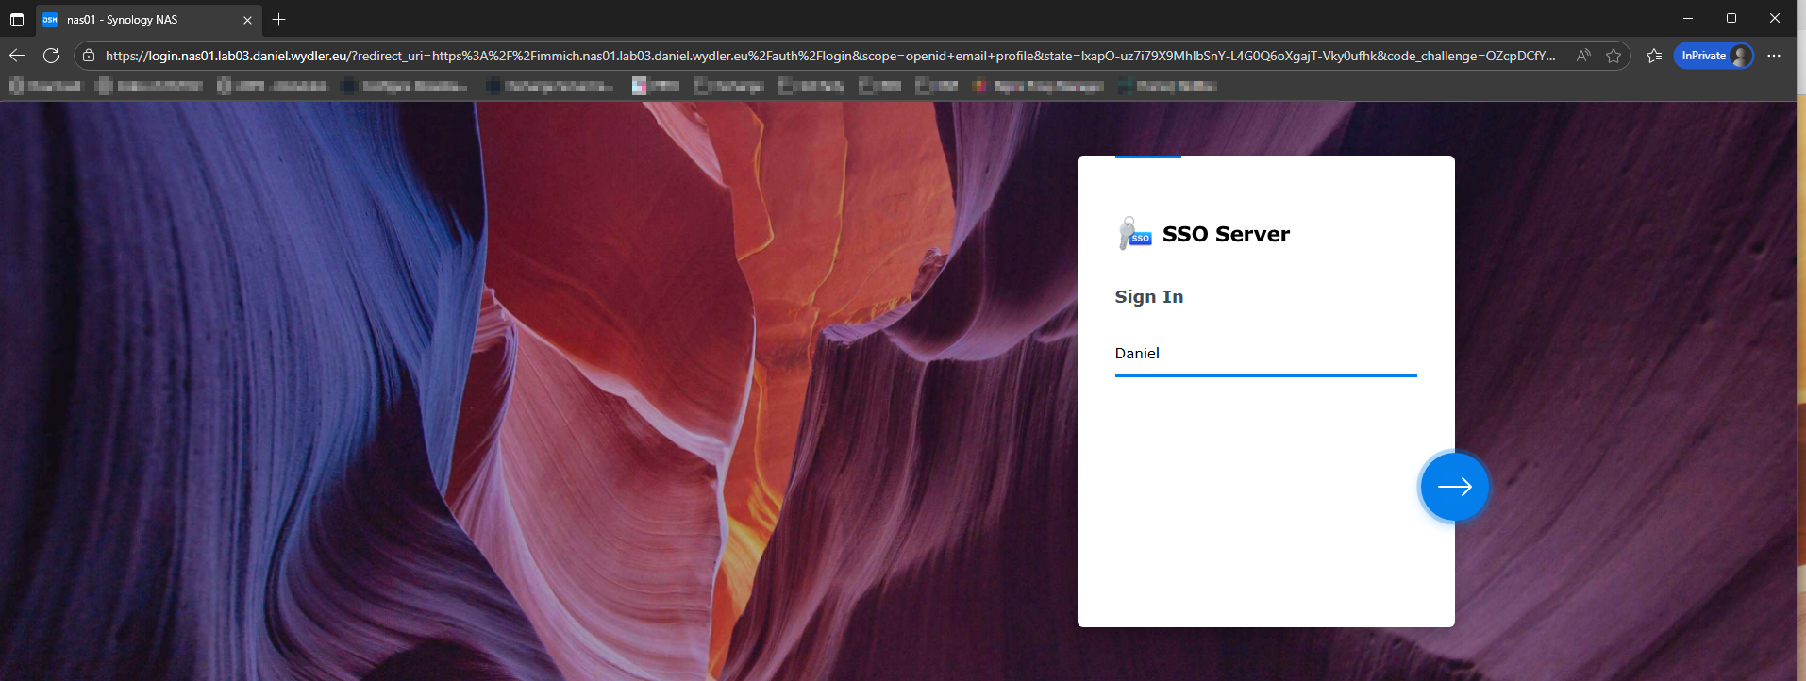Open the Tab actions menu icon
This screenshot has height=681, width=1806.
pos(17,19)
